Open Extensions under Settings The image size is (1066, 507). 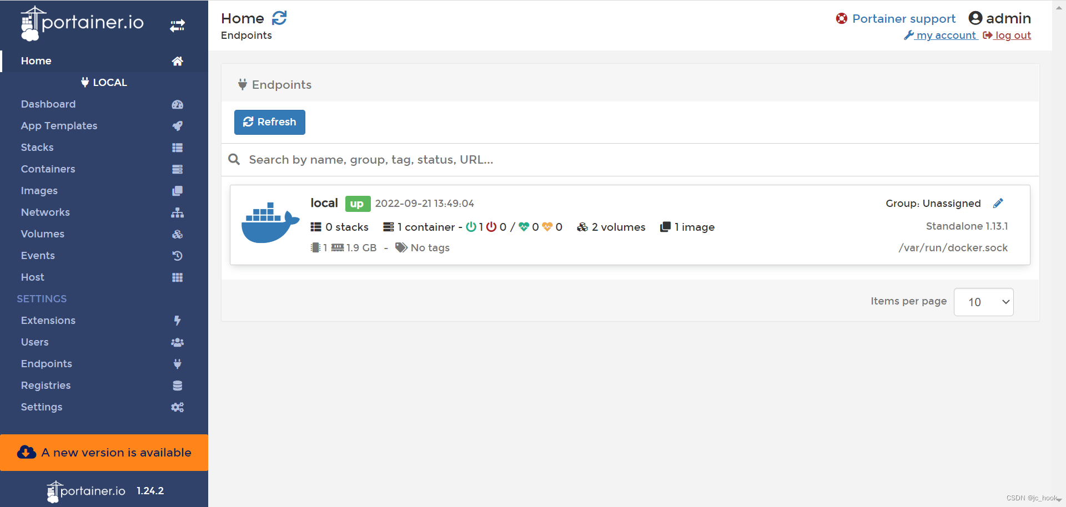click(48, 321)
